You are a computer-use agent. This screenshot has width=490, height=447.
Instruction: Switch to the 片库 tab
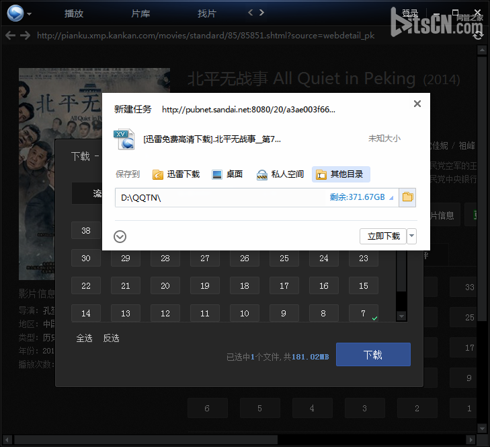point(140,13)
